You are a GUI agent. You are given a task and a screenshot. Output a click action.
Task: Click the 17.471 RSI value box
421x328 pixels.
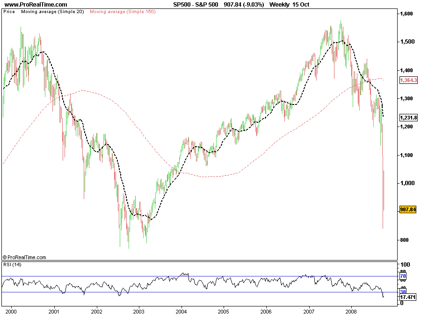407,297
